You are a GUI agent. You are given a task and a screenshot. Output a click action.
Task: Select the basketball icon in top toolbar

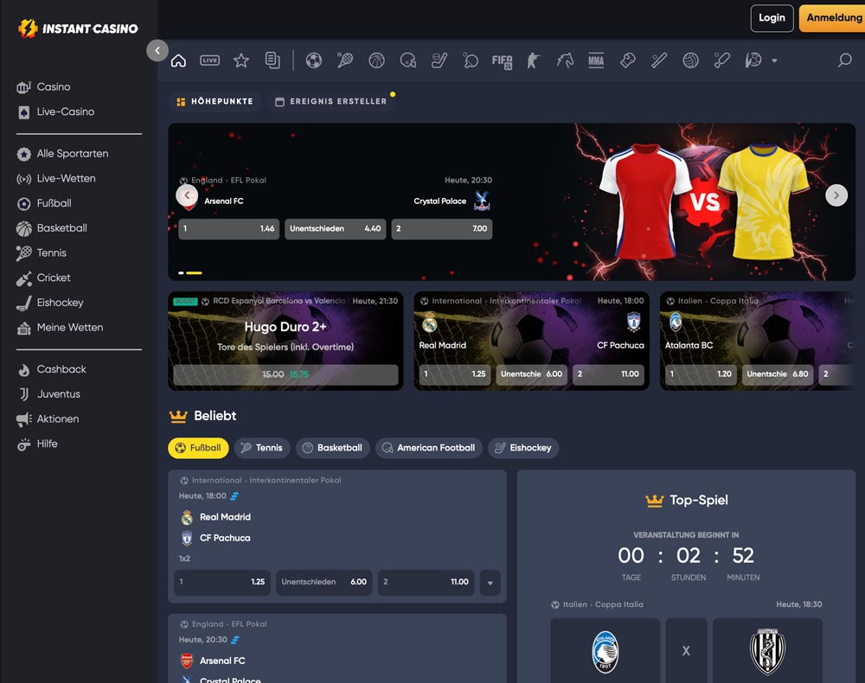(x=377, y=60)
